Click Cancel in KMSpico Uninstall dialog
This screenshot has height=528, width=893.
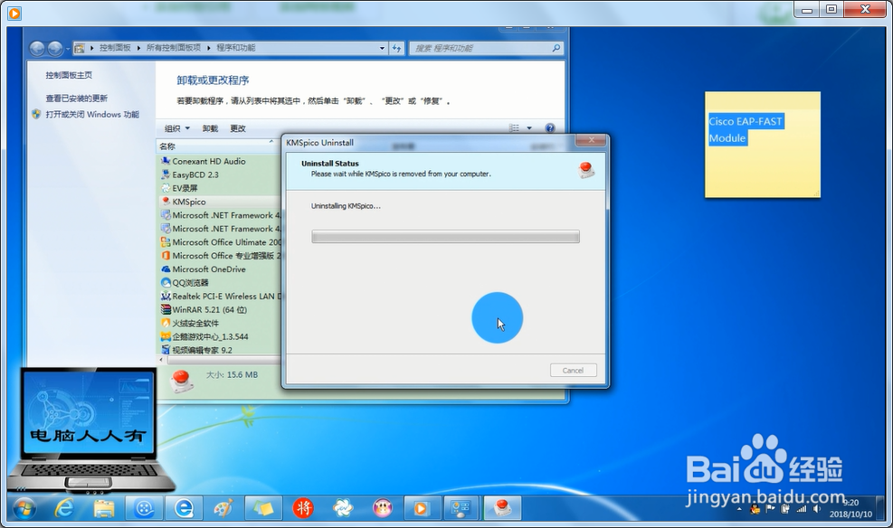[573, 371]
